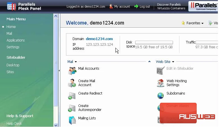Screen dimensions: 219x127
Task: Open the Mailing Lists link
Action: click(x=87, y=118)
